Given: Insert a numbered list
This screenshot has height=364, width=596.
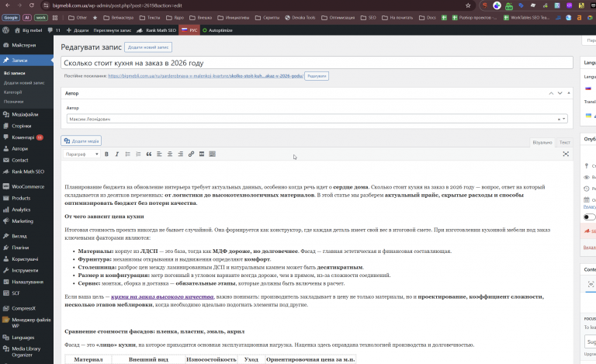Looking at the screenshot, I should [138, 154].
